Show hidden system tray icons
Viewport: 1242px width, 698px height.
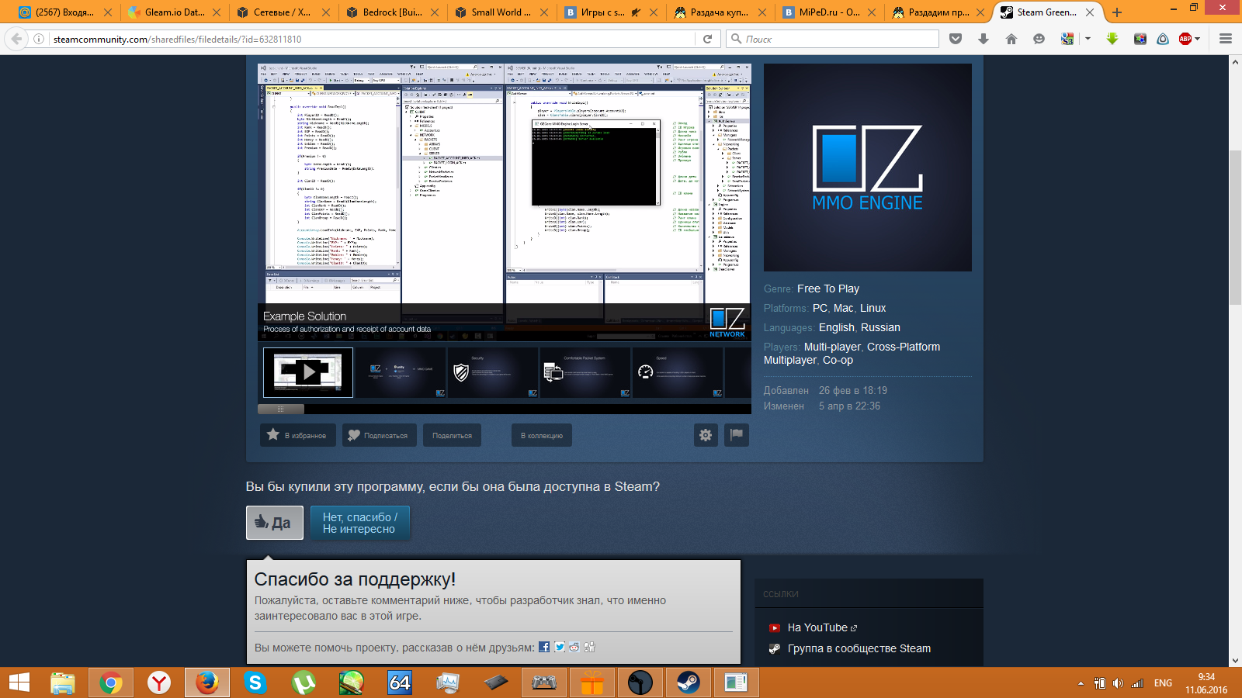click(1081, 683)
